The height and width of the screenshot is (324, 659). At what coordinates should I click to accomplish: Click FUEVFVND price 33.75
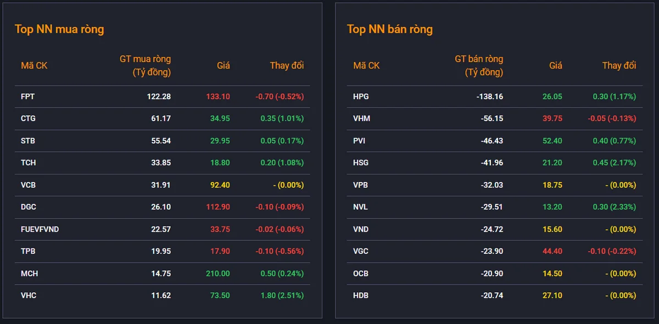coord(220,229)
